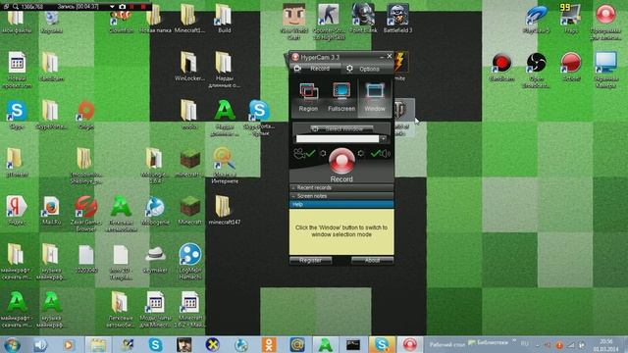Image resolution: width=628 pixels, height=353 pixels.
Task: Start recording with big red Record button
Action: tap(341, 161)
